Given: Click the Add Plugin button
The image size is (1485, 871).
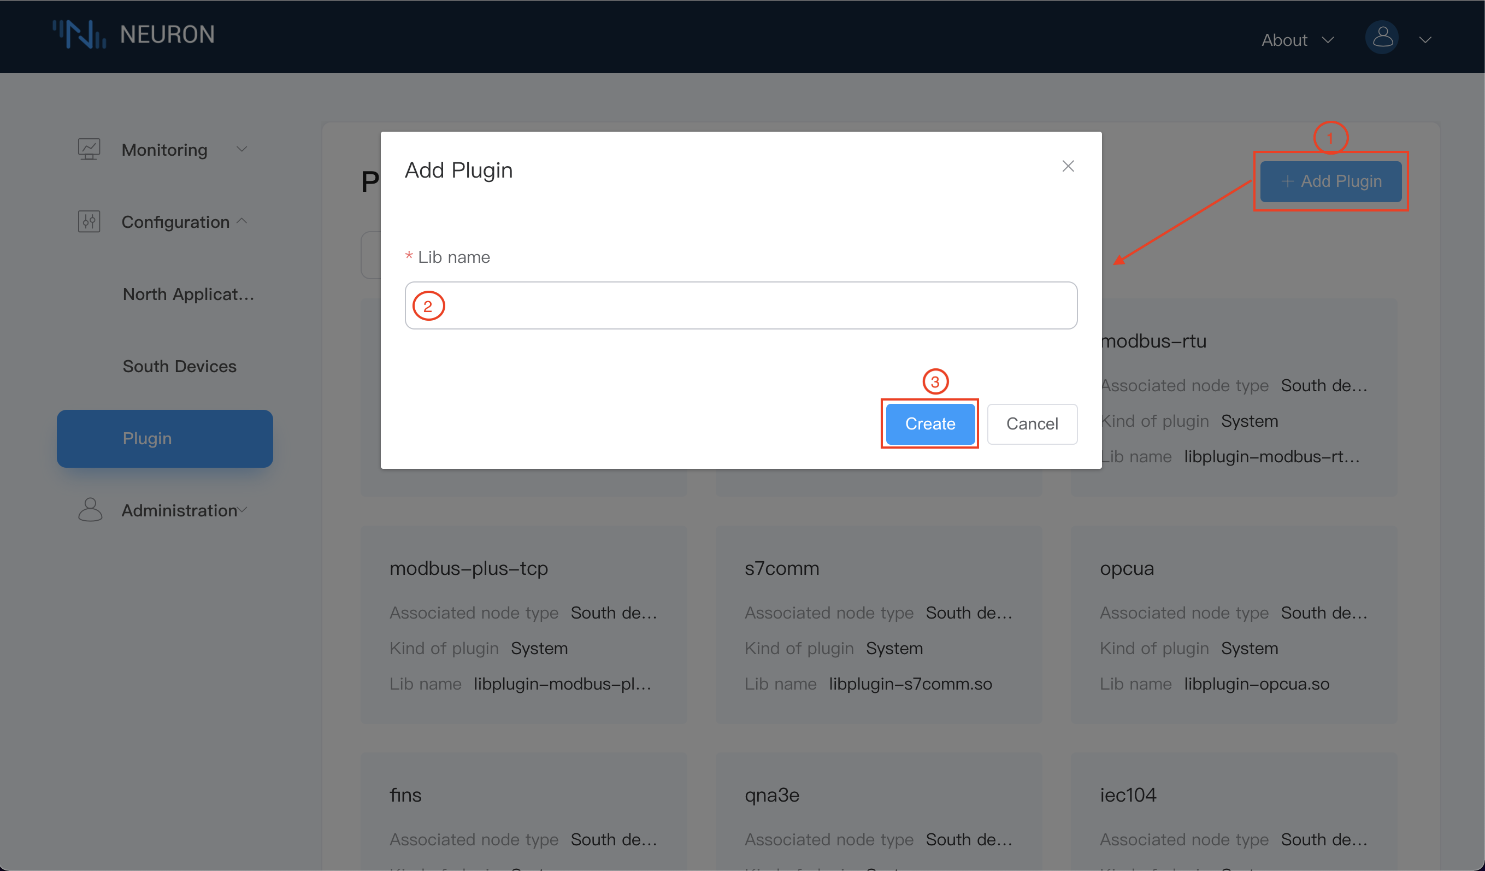Looking at the screenshot, I should click(1330, 181).
